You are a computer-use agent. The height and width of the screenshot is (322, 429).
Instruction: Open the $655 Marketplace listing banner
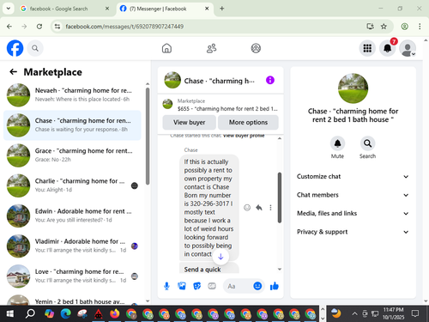(221, 105)
